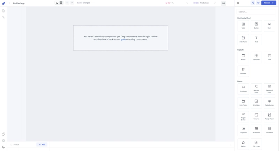Open the settings gear in left sidebar
Image resolution: width=279 pixels, height=151 pixels.
click(x=3, y=141)
